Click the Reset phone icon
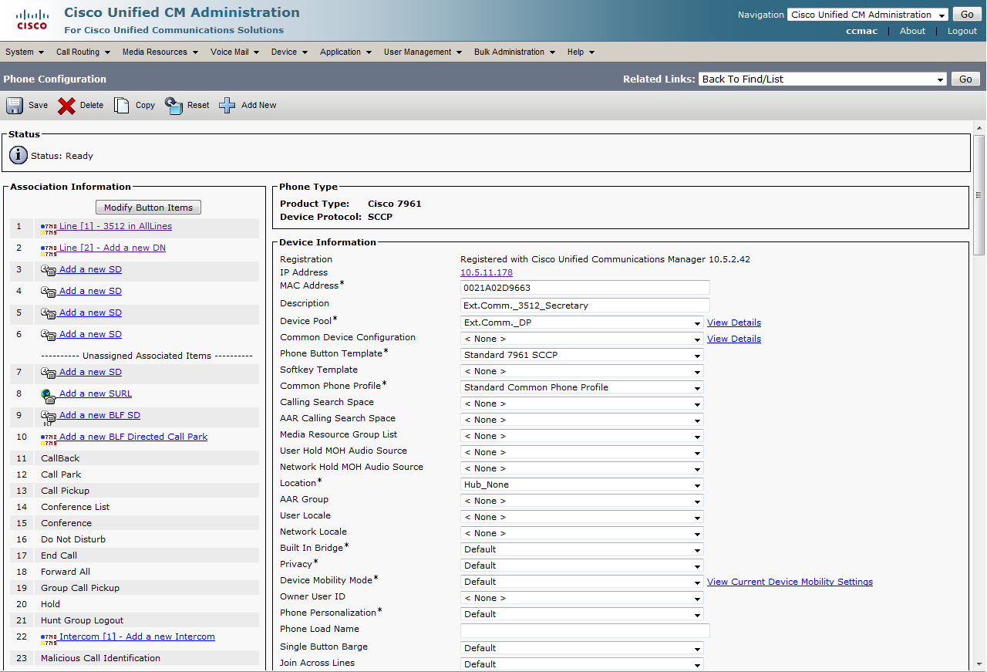 [173, 106]
